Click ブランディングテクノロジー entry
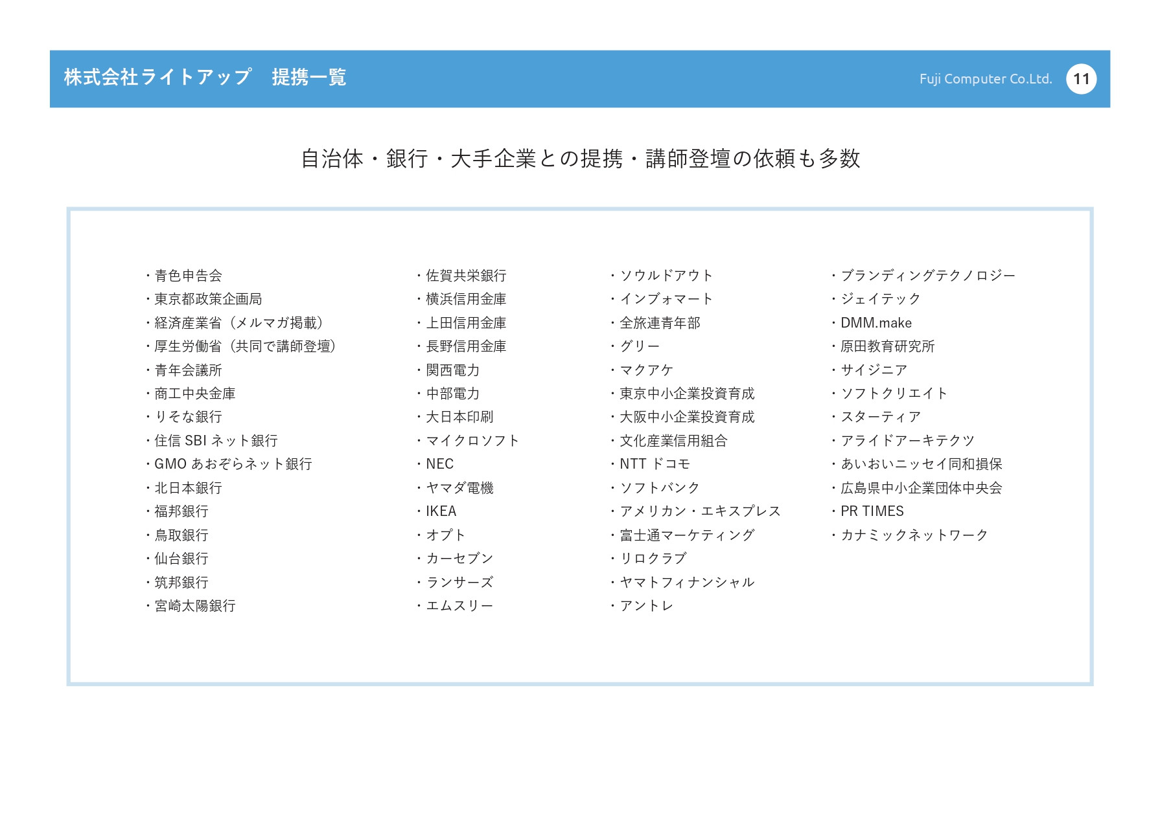This screenshot has width=1160, height=826. pyautogui.click(x=923, y=276)
